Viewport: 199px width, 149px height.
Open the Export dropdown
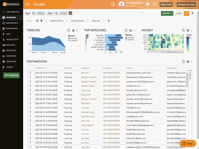point(167,13)
